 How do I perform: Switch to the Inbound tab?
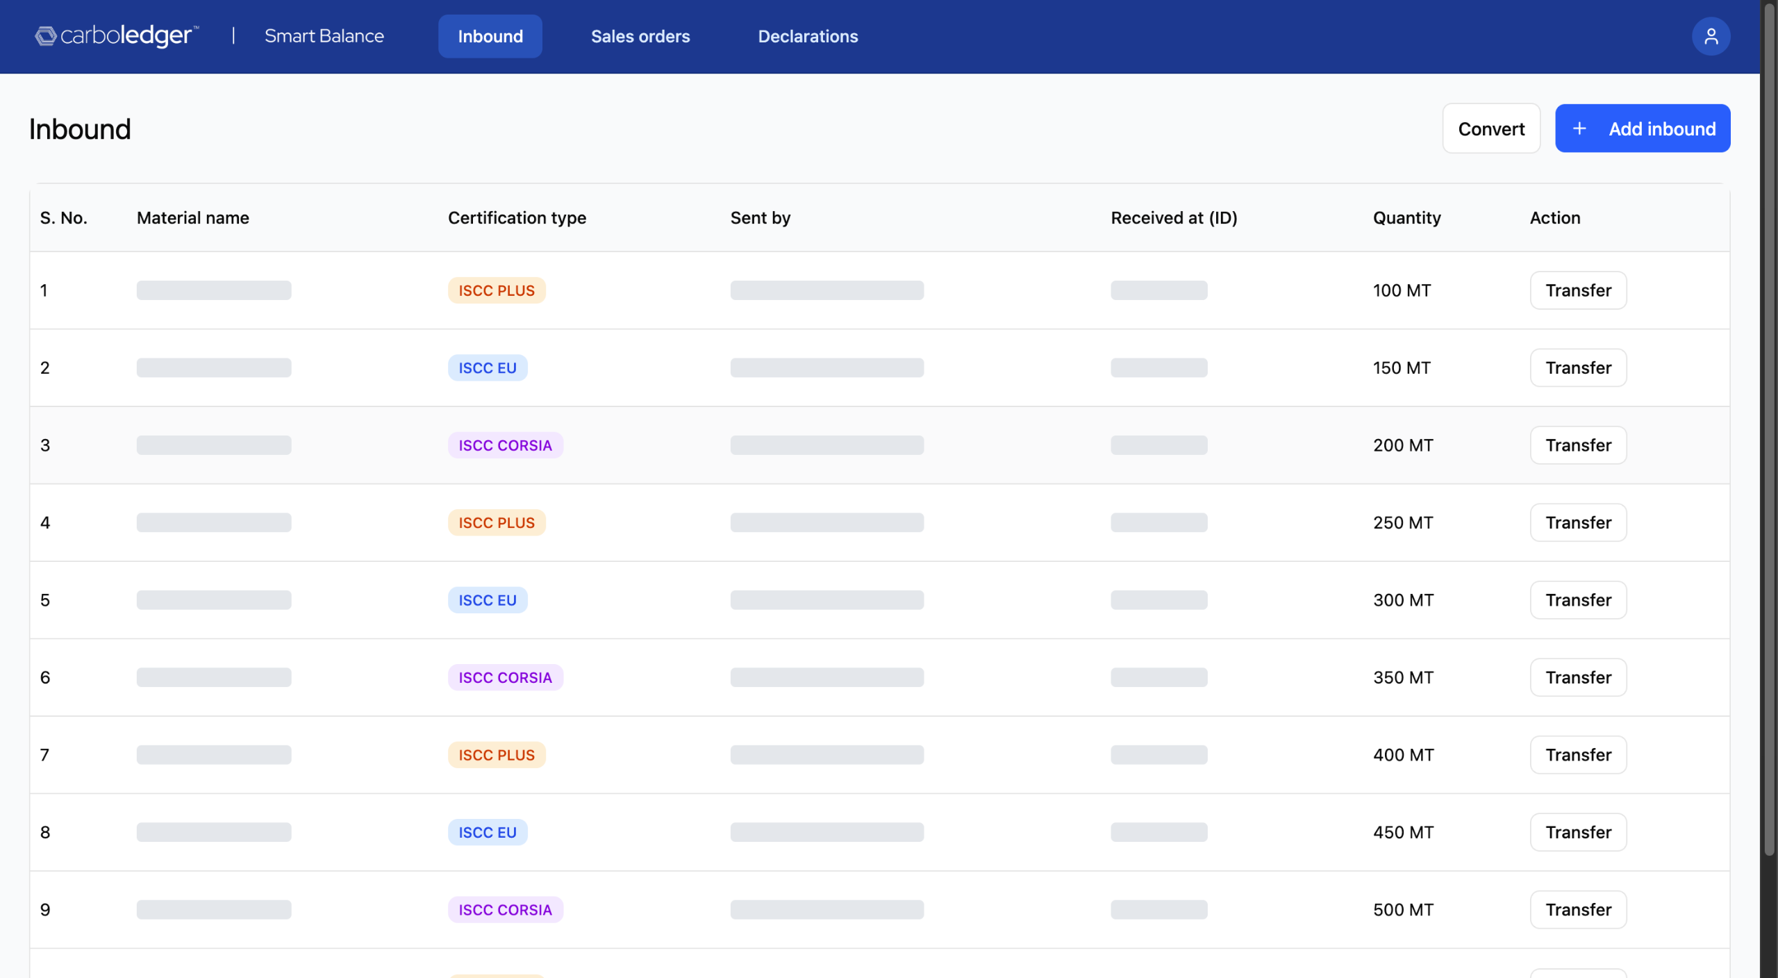(490, 36)
